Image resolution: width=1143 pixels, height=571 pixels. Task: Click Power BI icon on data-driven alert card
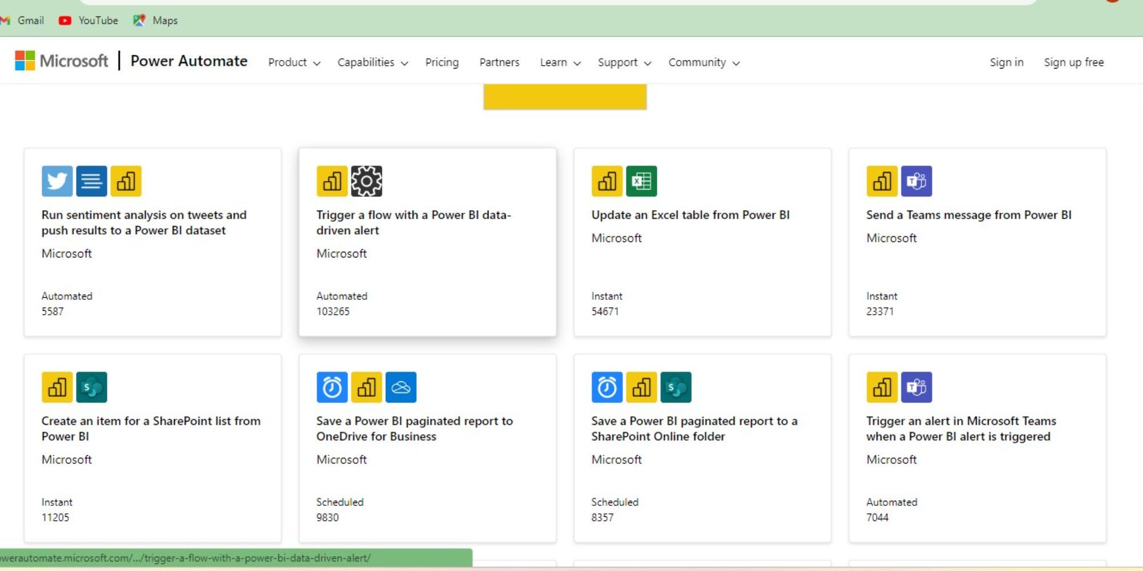[332, 181]
